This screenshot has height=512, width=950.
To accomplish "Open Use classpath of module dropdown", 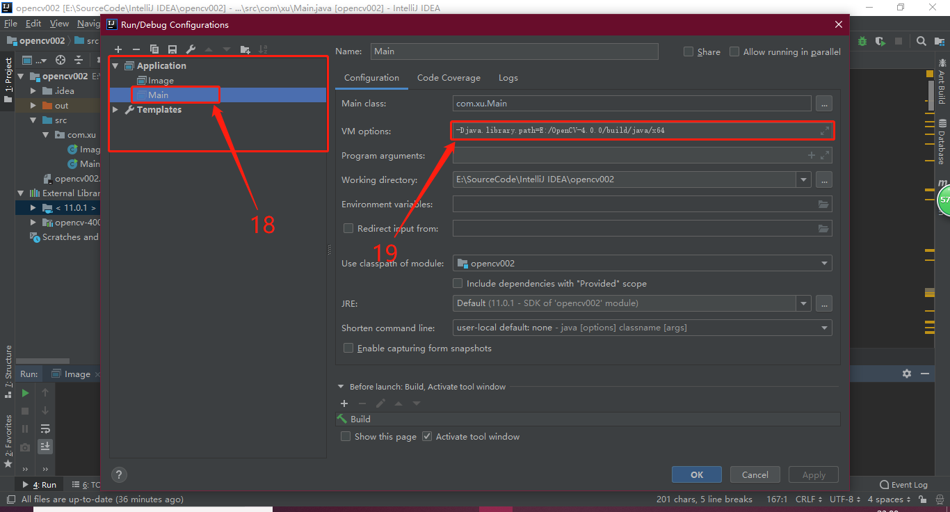I will coord(825,264).
